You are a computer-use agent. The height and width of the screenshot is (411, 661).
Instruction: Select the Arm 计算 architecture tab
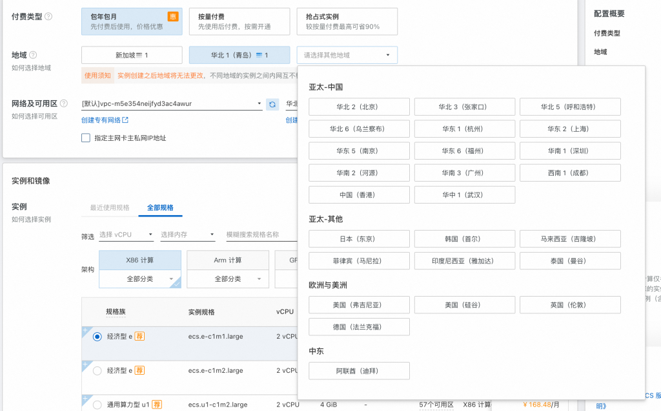point(227,260)
